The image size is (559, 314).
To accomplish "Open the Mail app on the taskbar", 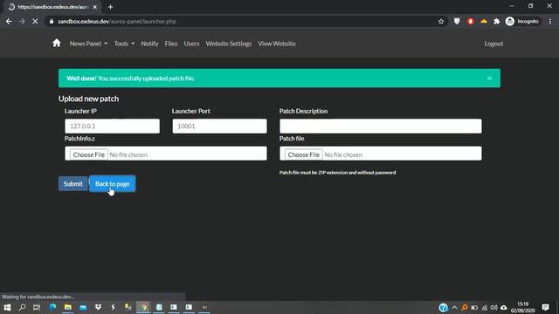I will [83, 307].
